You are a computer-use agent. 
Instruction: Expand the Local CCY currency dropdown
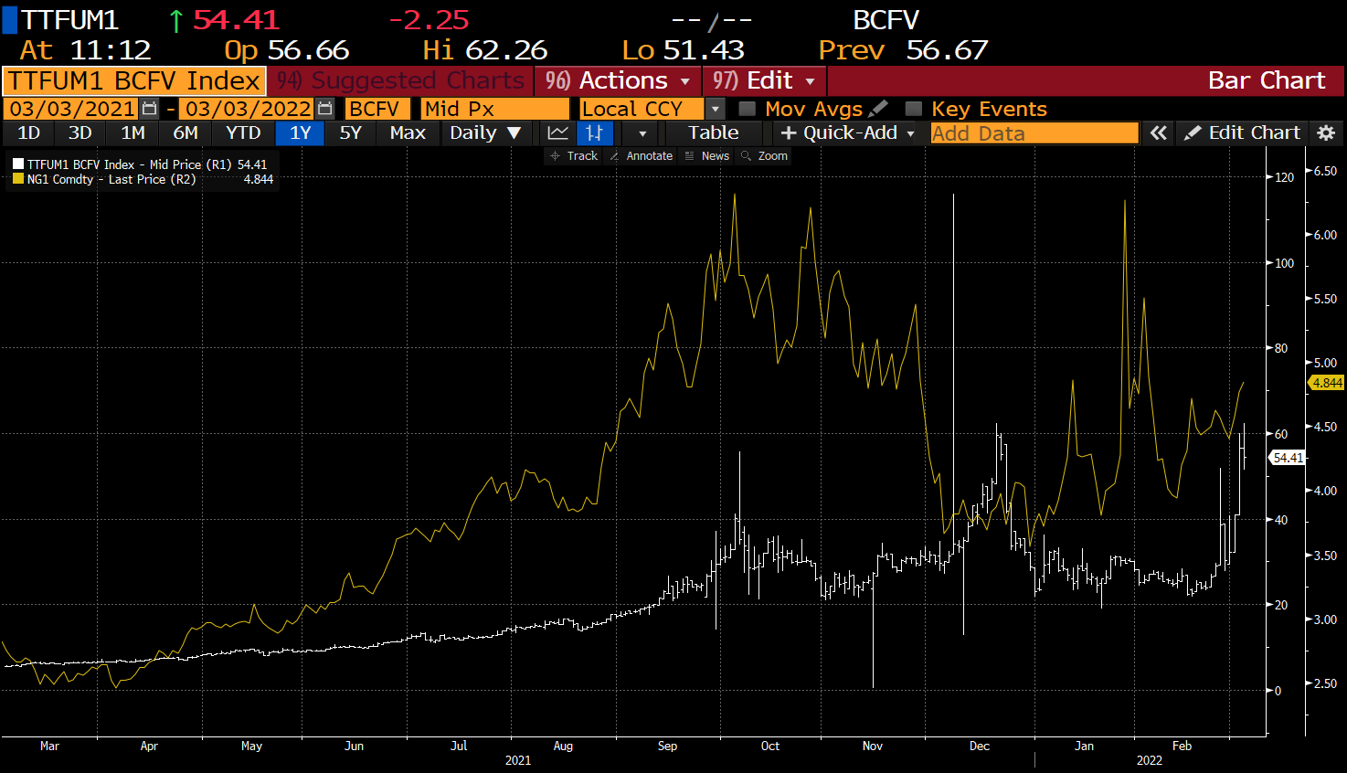(716, 109)
